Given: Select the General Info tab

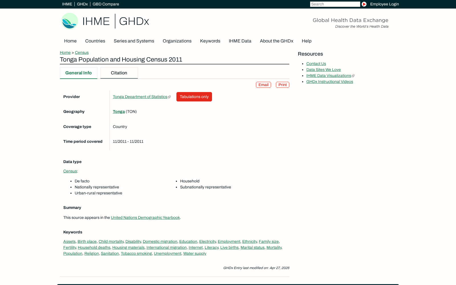Looking at the screenshot, I should pos(78,73).
